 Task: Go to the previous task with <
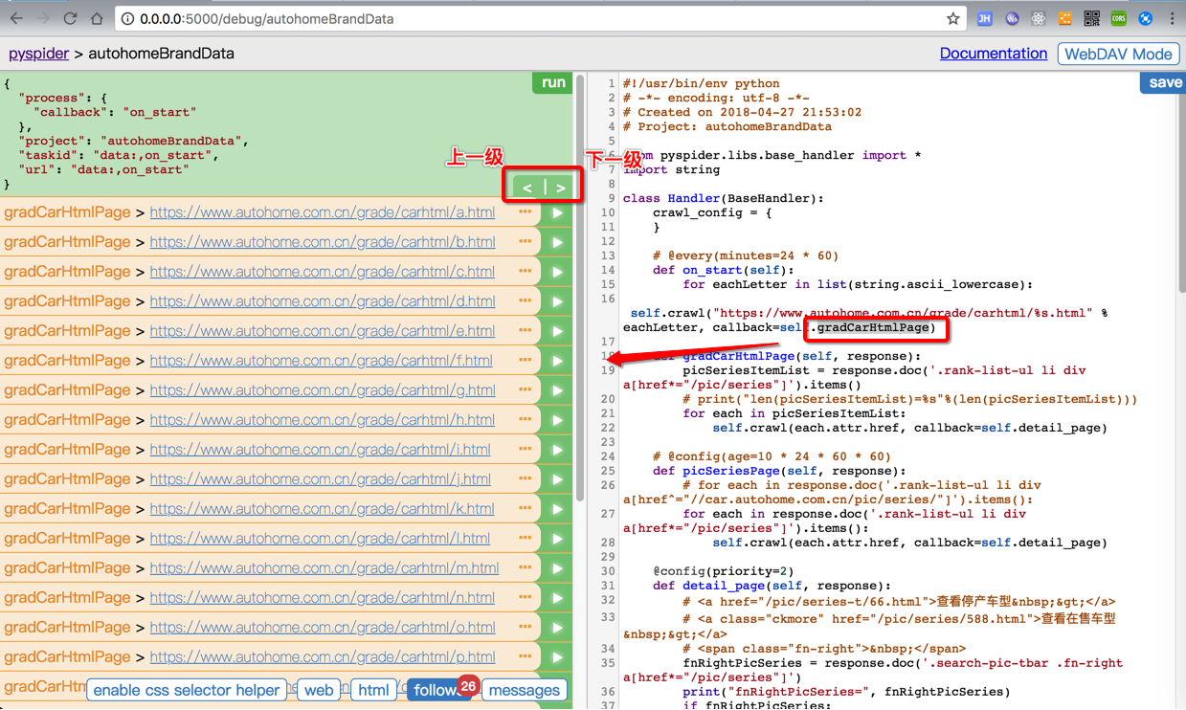click(x=527, y=187)
